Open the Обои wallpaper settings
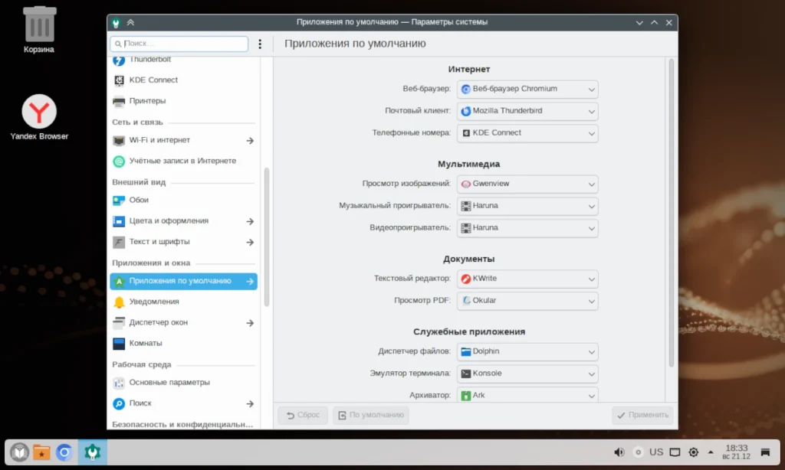The height and width of the screenshot is (470, 785). (x=183, y=200)
